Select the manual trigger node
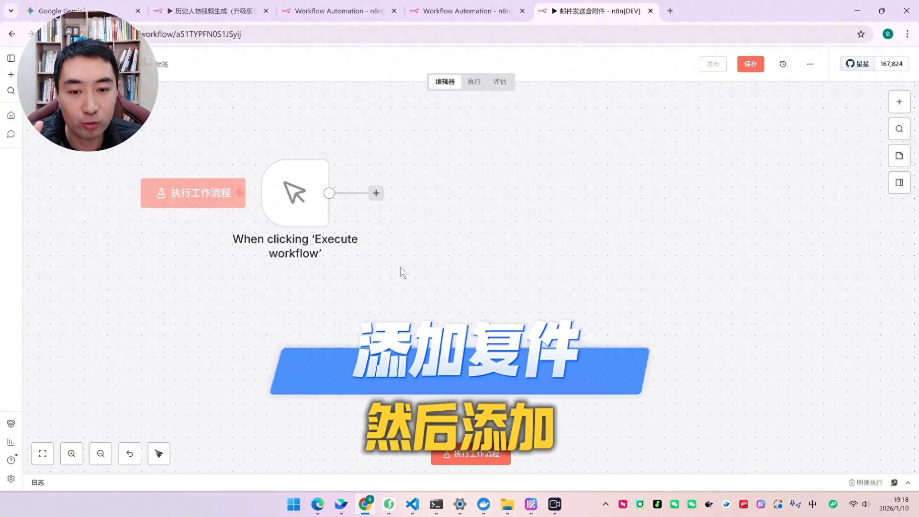 [x=295, y=193]
